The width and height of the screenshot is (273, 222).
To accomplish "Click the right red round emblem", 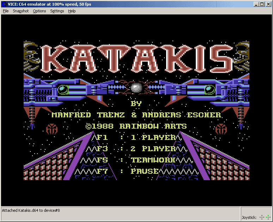I will 221,129.
